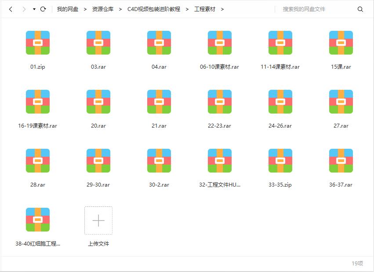The width and height of the screenshot is (374, 272).
Task: Click the 01.zip file name
Action: (38, 66)
